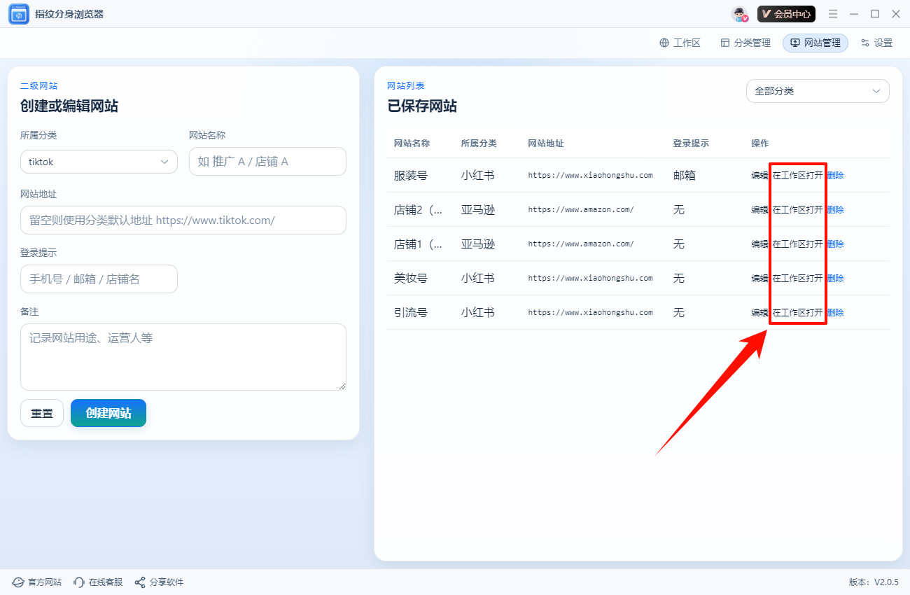Open the 全部分类 filter dropdown
Image resolution: width=910 pixels, height=595 pixels.
click(x=818, y=91)
